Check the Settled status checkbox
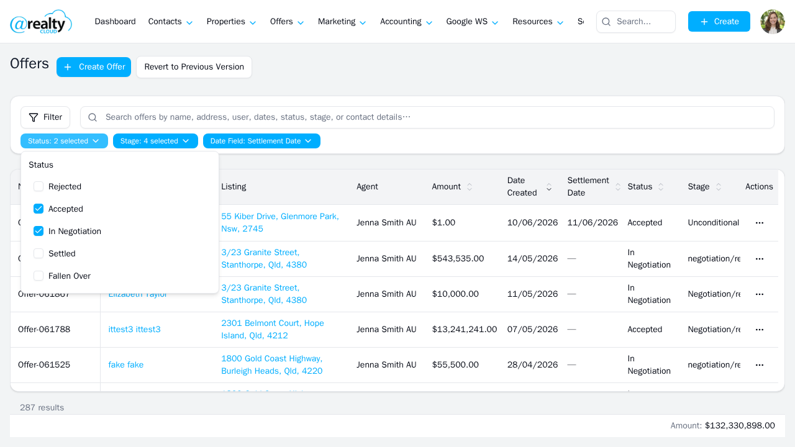 pyautogui.click(x=39, y=254)
